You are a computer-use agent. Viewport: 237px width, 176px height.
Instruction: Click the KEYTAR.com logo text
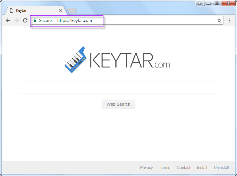(x=130, y=60)
